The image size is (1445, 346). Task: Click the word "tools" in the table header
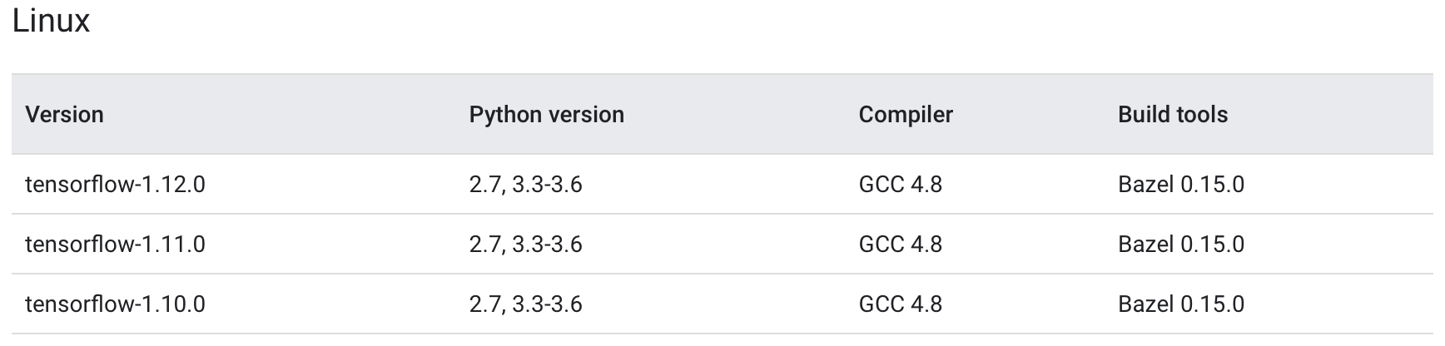[1201, 114]
